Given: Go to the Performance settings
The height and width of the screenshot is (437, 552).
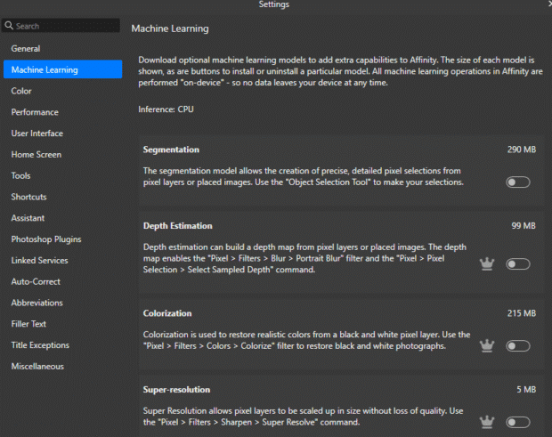Looking at the screenshot, I should click(35, 112).
